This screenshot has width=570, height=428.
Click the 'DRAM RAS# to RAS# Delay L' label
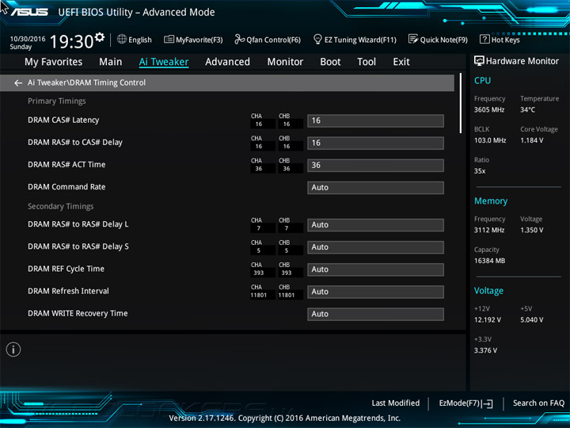(78, 224)
